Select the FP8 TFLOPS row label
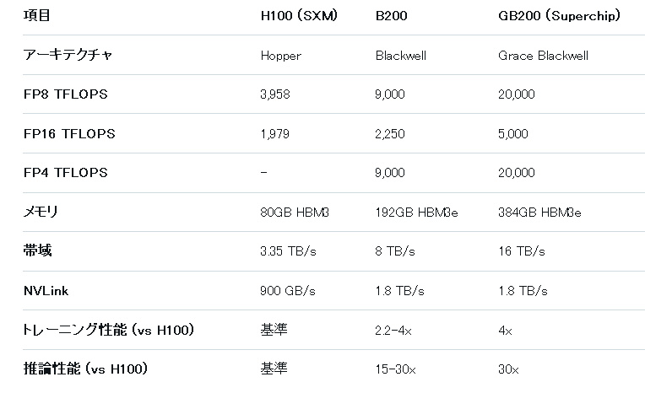The width and height of the screenshot is (645, 393). (65, 94)
